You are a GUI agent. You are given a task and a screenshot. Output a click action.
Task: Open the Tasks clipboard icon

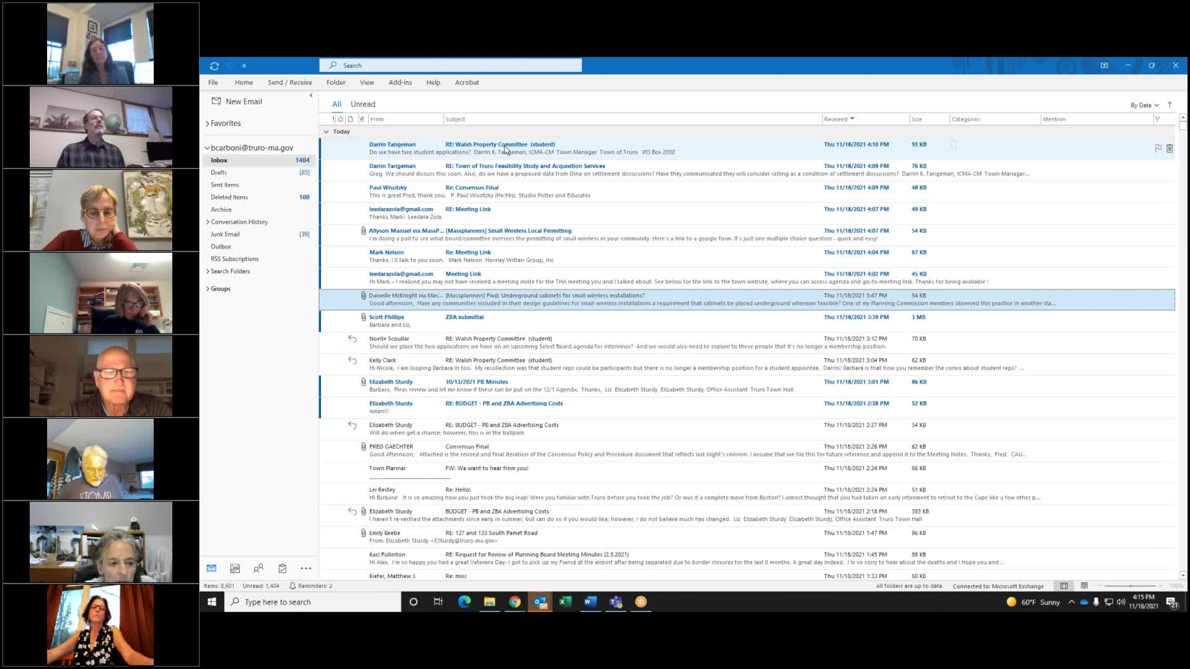pyautogui.click(x=282, y=568)
